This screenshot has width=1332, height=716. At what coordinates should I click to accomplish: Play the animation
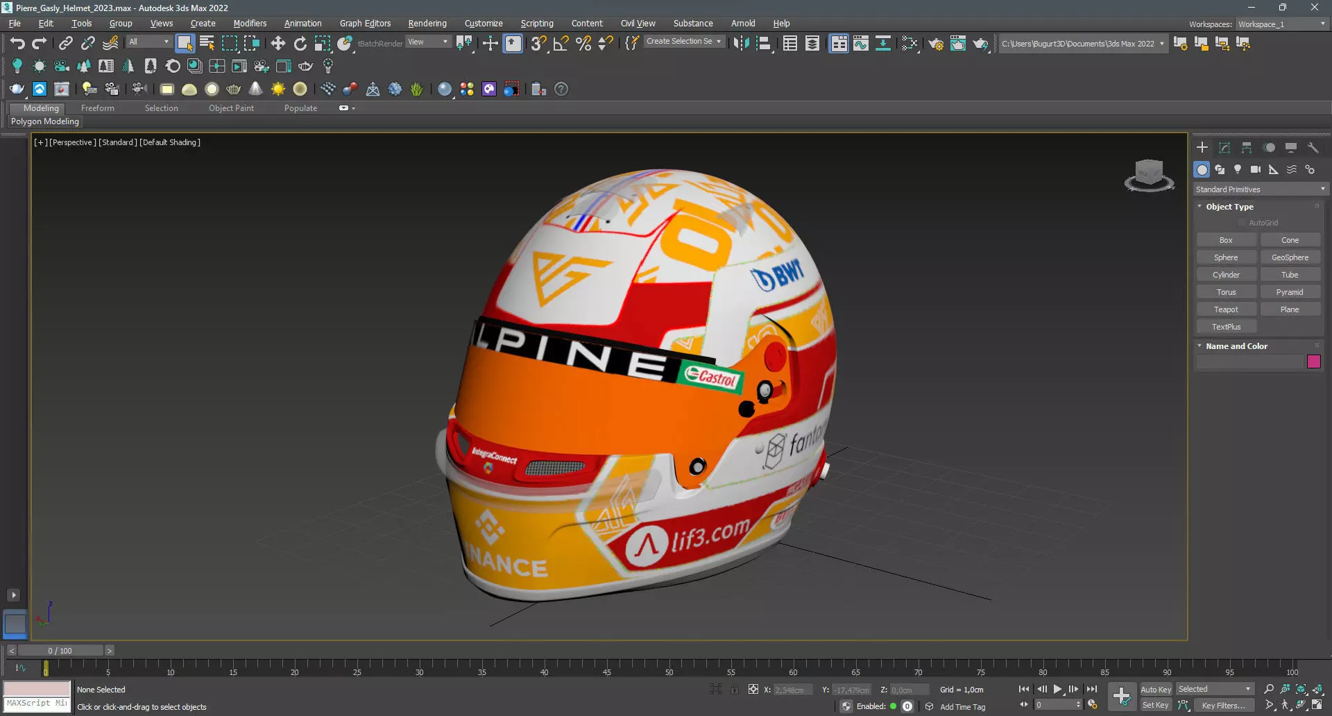point(1057,690)
